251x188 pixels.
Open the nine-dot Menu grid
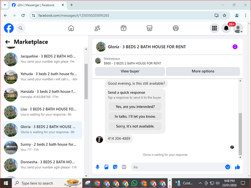click(x=214, y=28)
